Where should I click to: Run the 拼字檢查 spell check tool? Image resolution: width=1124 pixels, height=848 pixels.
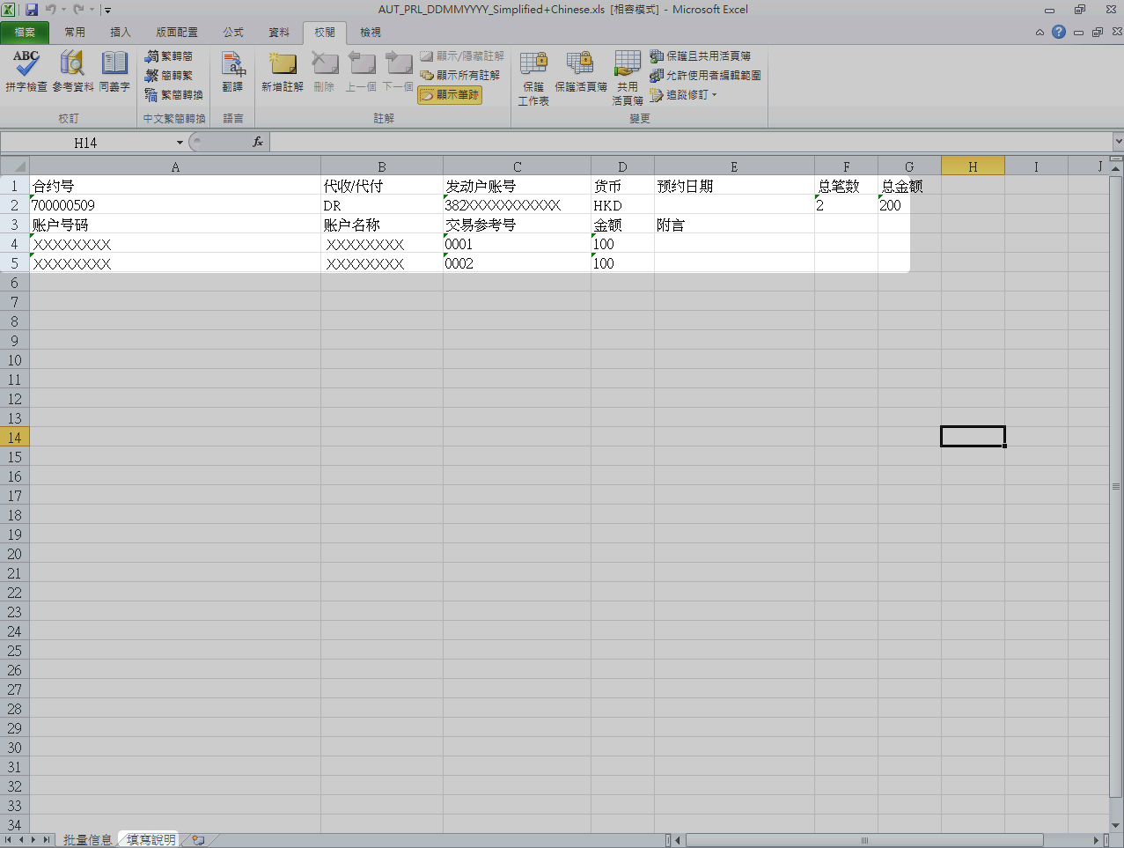[x=26, y=70]
